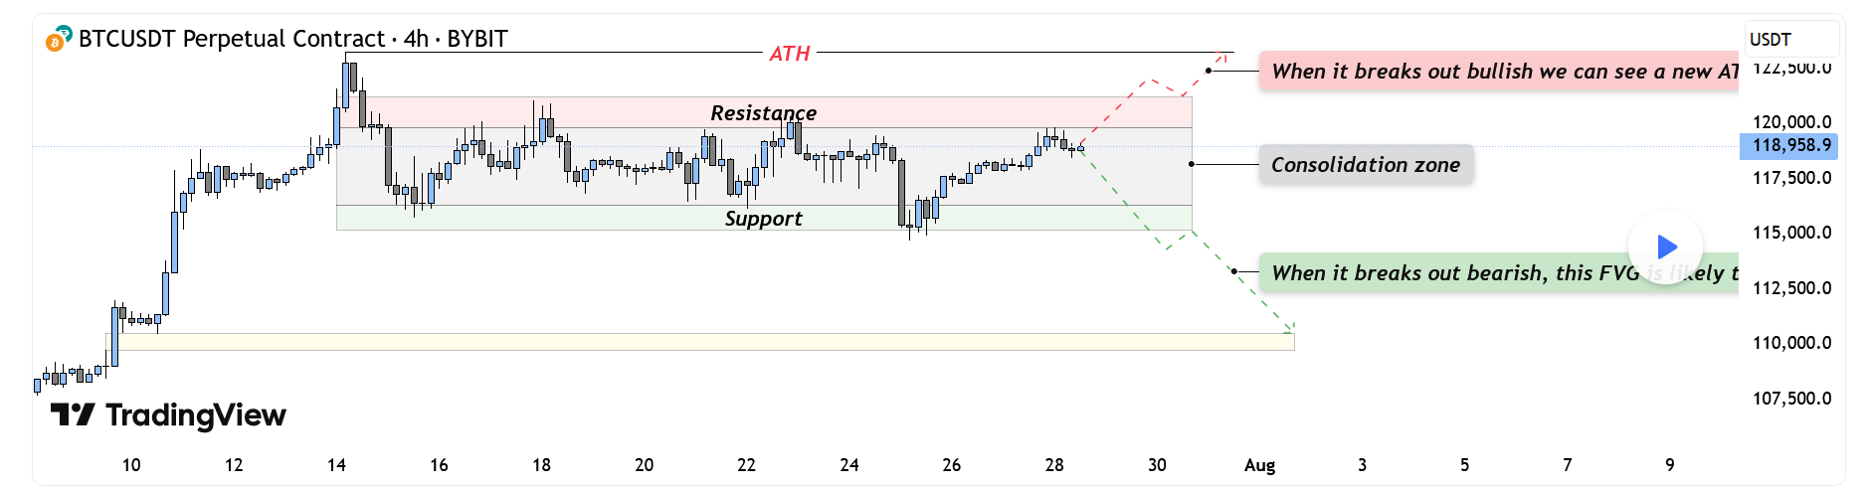Screen dimensions: 1874x493
Task: Select the Consolidation zone callout
Action: coord(1365,165)
